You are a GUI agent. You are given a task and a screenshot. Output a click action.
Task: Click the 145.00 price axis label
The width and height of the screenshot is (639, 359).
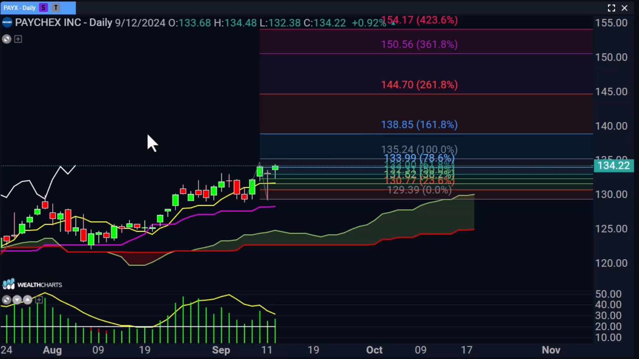click(611, 92)
